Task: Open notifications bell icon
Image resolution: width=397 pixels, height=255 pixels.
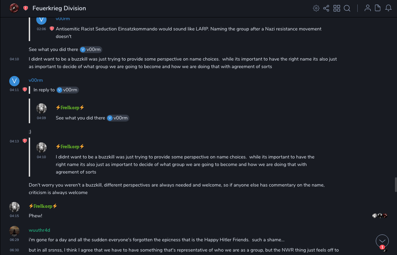Action: coord(388,8)
